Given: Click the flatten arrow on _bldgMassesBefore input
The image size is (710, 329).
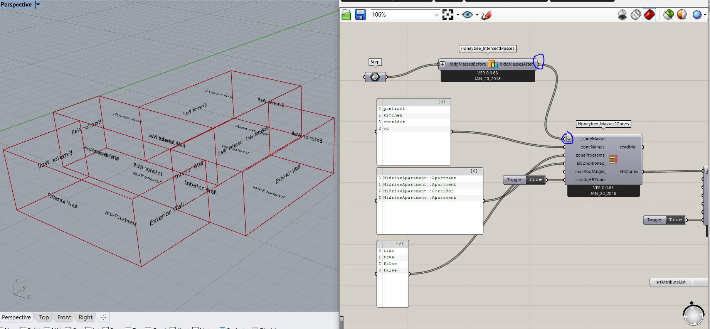Looking at the screenshot, I should pos(442,64).
